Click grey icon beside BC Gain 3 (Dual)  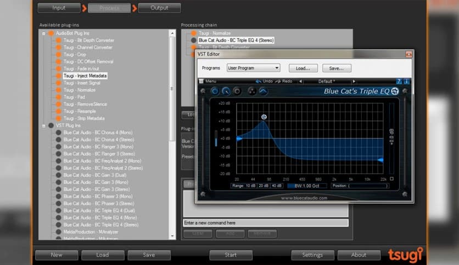click(58, 175)
